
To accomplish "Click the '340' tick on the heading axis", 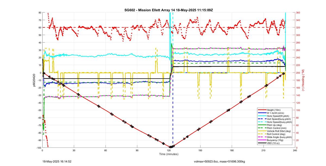I will click(x=298, y=20).
